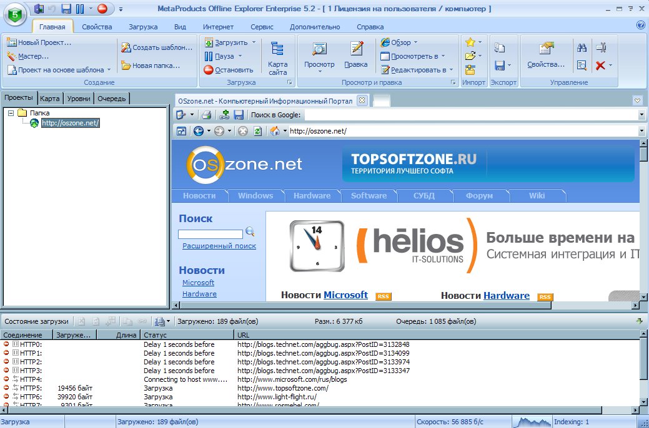Click the browser stop loading icon
649x428 pixels.
click(x=243, y=131)
